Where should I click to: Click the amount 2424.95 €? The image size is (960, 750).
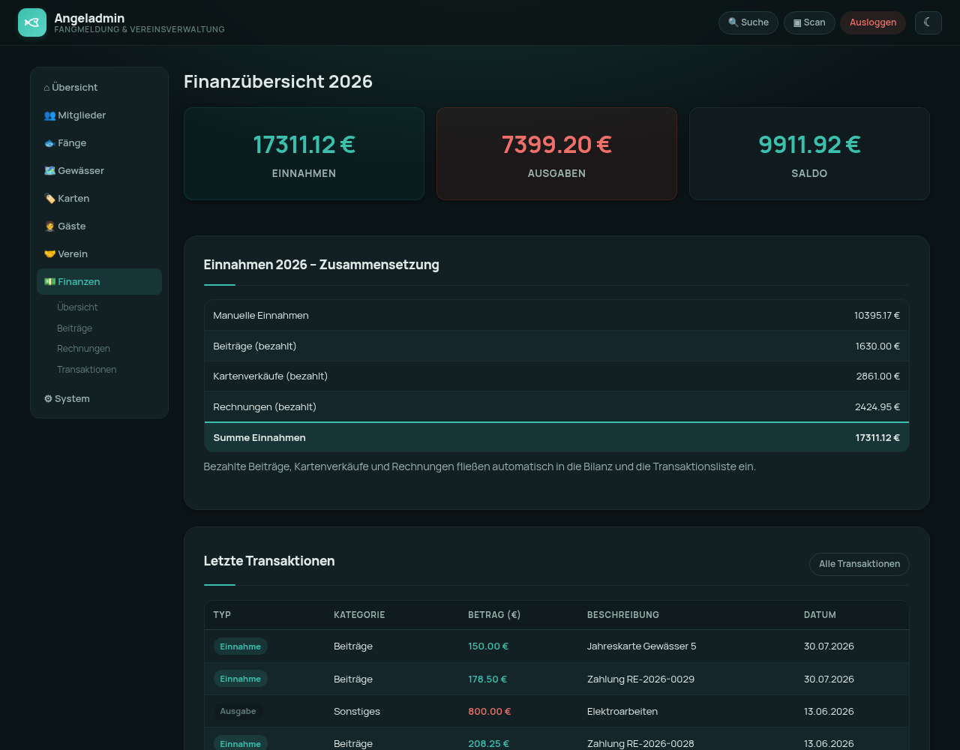point(877,407)
